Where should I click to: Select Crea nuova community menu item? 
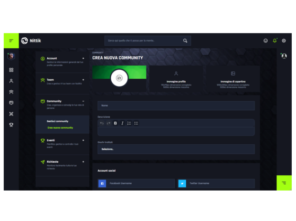click(x=60, y=128)
